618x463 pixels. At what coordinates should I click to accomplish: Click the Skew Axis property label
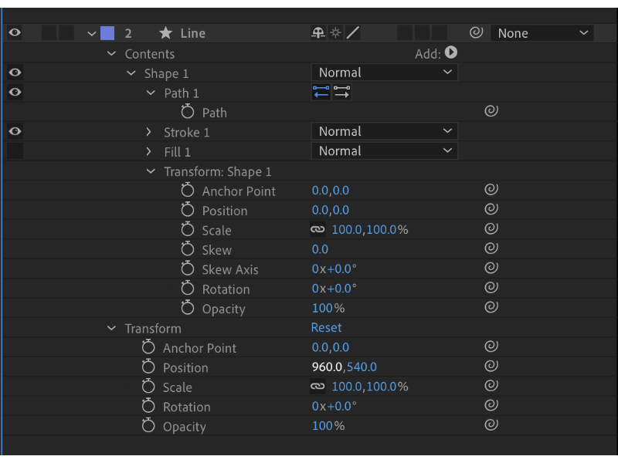pyautogui.click(x=230, y=269)
